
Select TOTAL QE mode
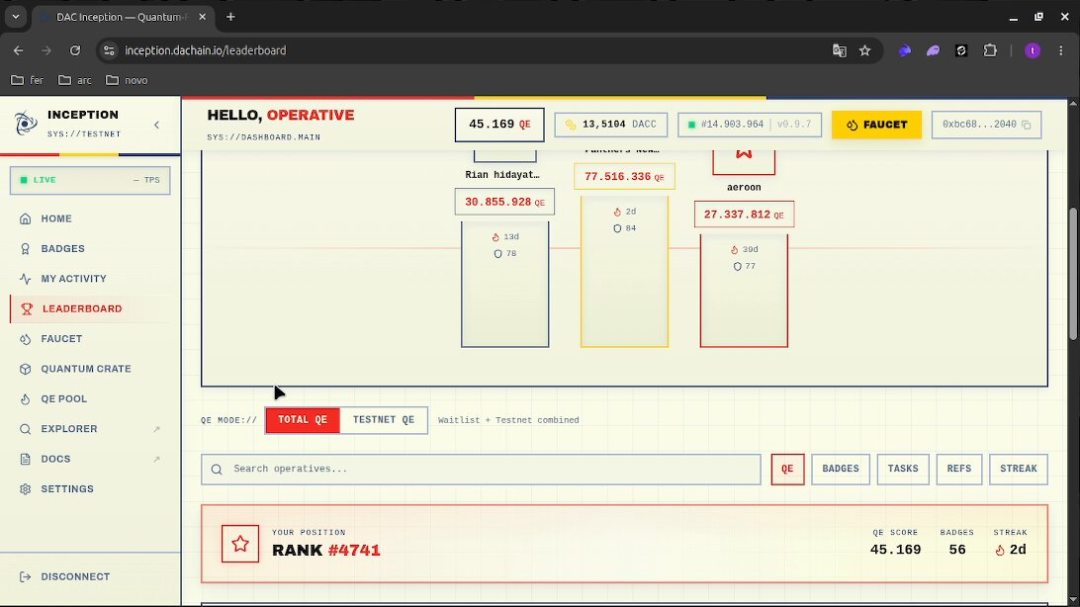pyautogui.click(x=303, y=420)
